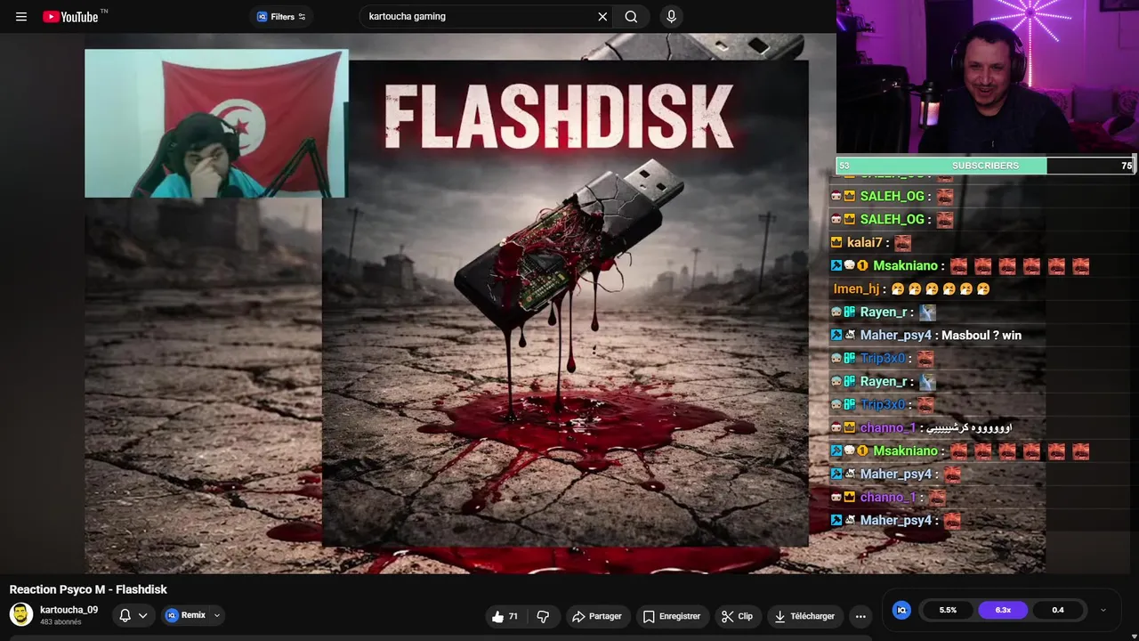Clear the search query with X
Viewport: 1139px width, 641px height.
602,16
